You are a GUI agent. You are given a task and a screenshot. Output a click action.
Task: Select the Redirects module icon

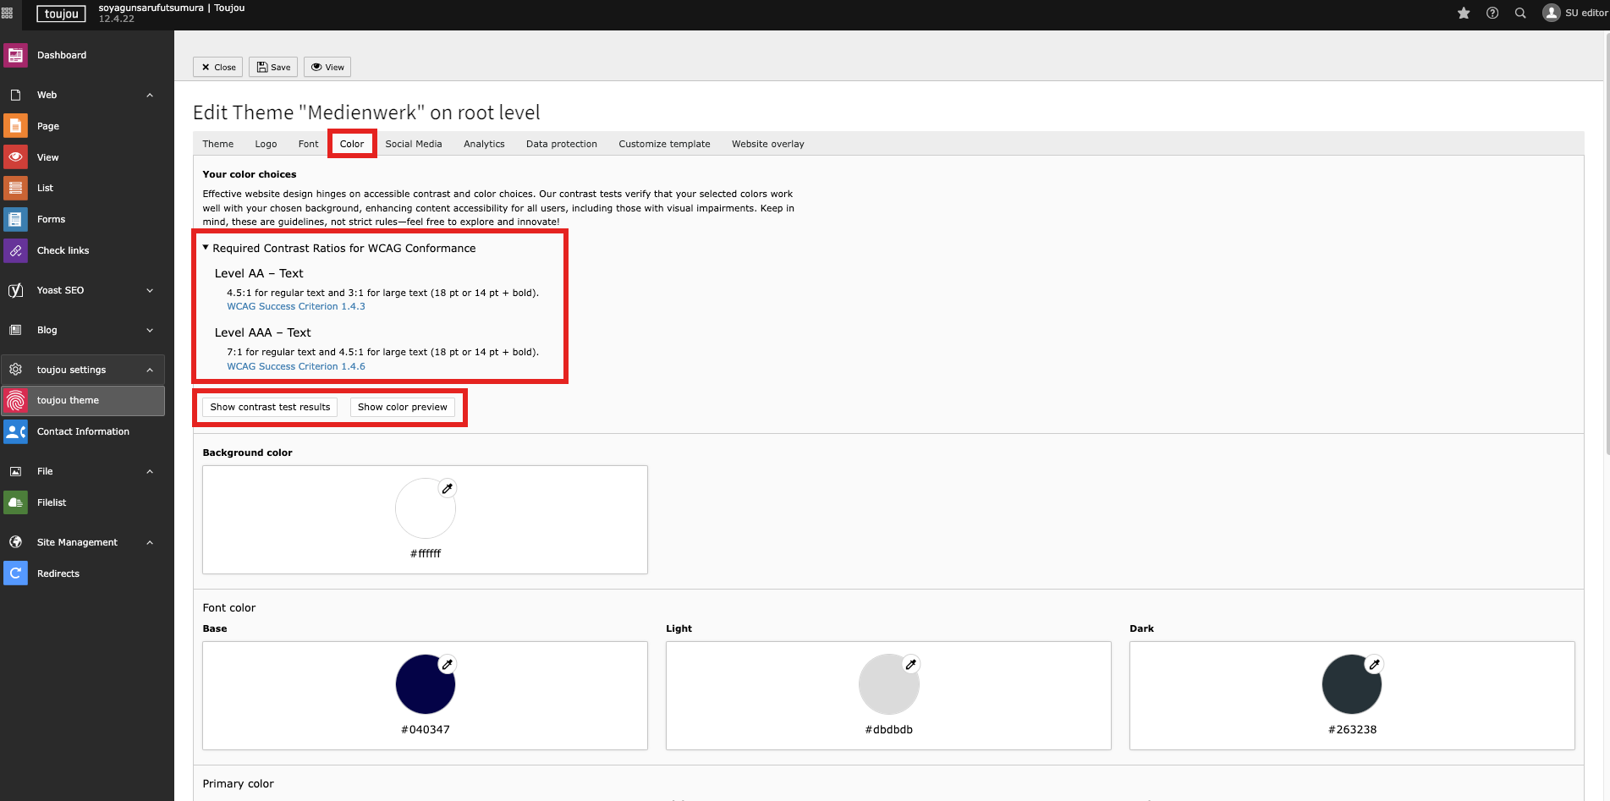15,573
